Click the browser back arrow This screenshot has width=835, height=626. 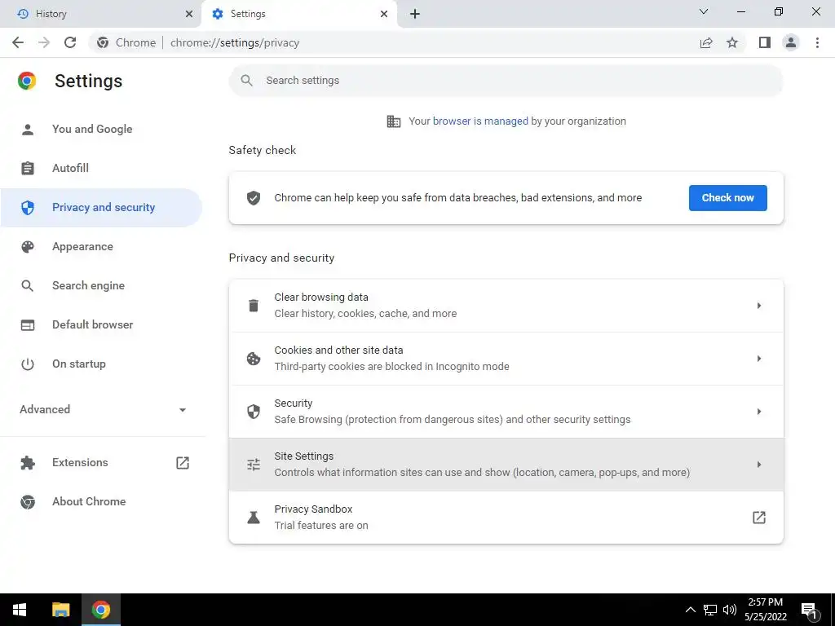coord(18,42)
